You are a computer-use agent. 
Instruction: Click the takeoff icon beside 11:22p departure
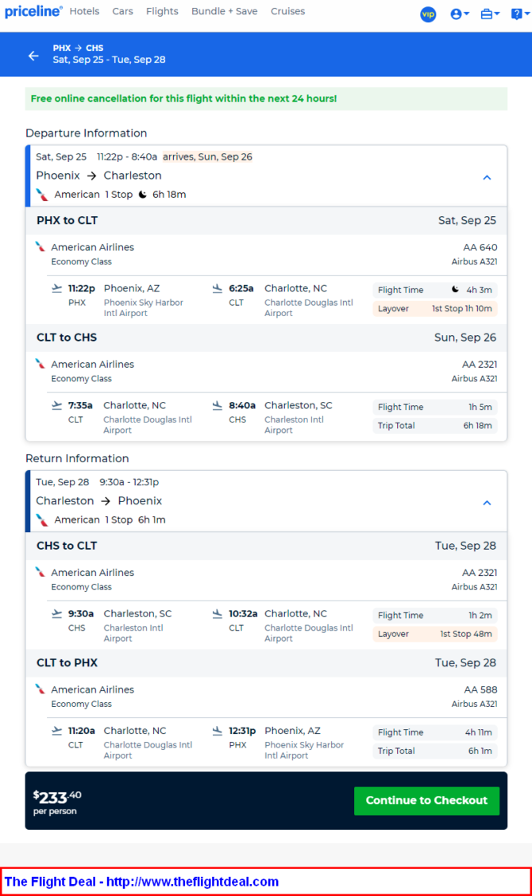point(57,288)
